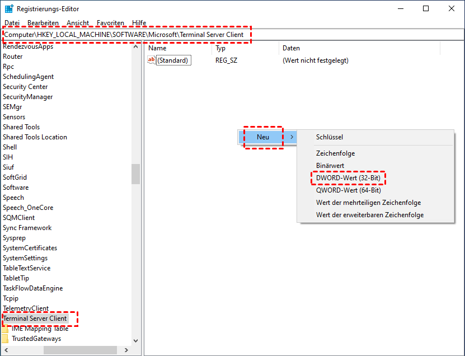Select Binärwert from the submenu
Viewport: 465px width, 356px height.
pyautogui.click(x=330, y=166)
